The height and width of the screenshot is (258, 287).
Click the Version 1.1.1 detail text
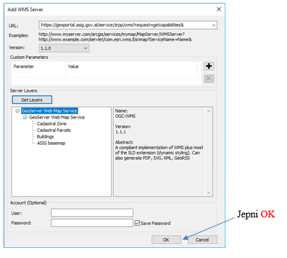(120, 132)
